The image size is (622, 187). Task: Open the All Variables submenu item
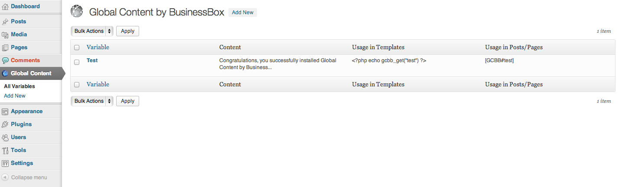[20, 86]
